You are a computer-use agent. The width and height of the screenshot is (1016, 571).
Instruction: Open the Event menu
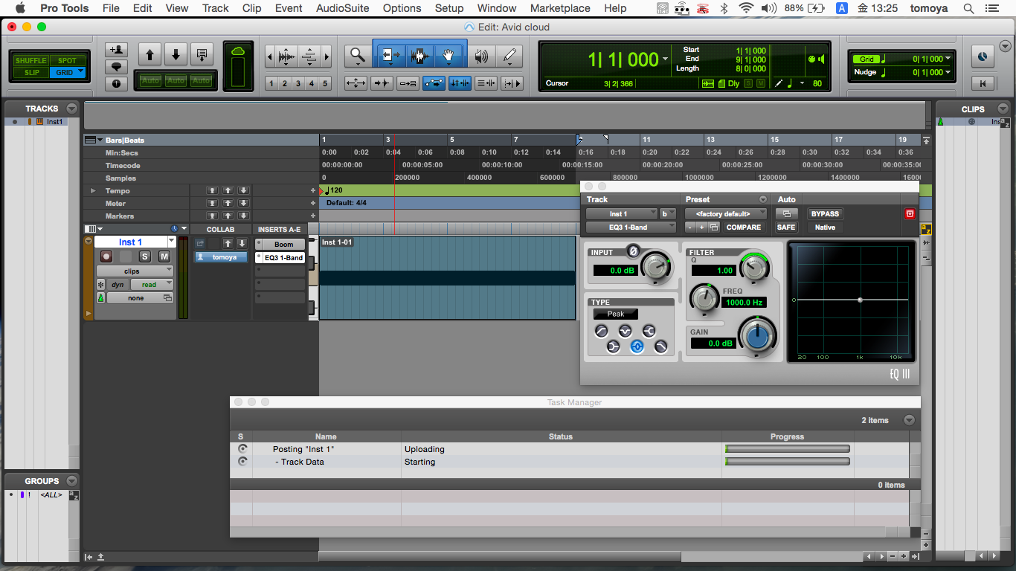tap(289, 8)
